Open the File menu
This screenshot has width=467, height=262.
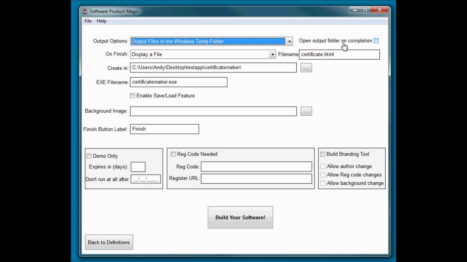tap(88, 21)
